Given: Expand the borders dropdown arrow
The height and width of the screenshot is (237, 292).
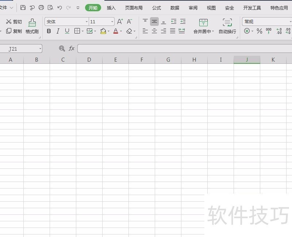Looking at the screenshot, I should 82,31.
